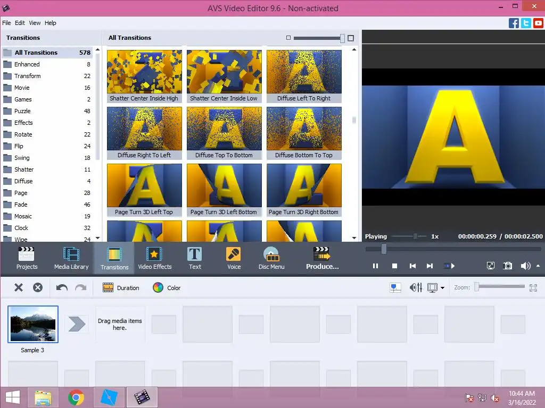545x408 pixels.
Task: Open the Voice recording tool
Action: tap(234, 258)
